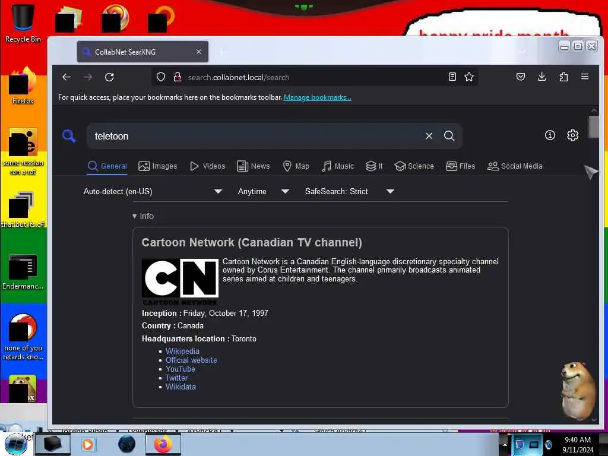Toggle reader view in the address bar
The width and height of the screenshot is (608, 456).
pos(452,77)
